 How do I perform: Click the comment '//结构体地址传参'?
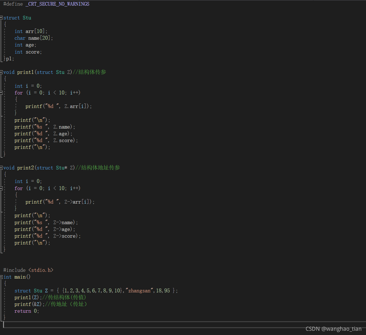[x=98, y=168]
